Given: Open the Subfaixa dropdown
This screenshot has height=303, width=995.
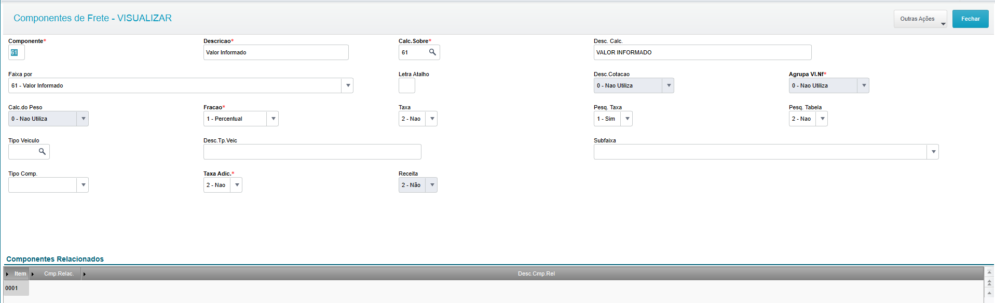Looking at the screenshot, I should [x=933, y=152].
